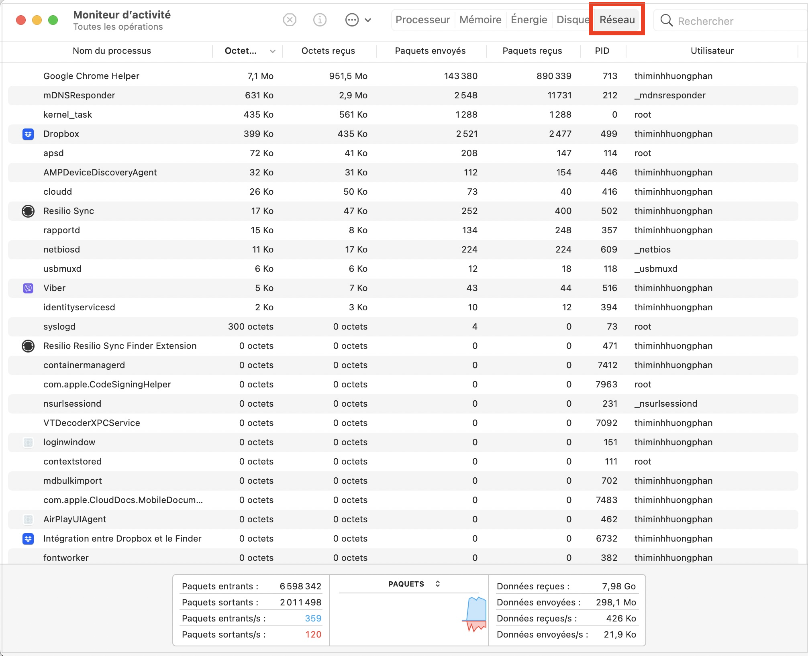Select the Resilio Sync app icon
This screenshot has width=808, height=656.
coord(28,211)
